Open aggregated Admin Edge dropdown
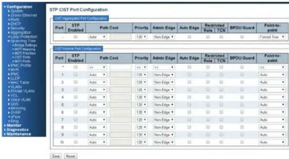 click(164, 37)
